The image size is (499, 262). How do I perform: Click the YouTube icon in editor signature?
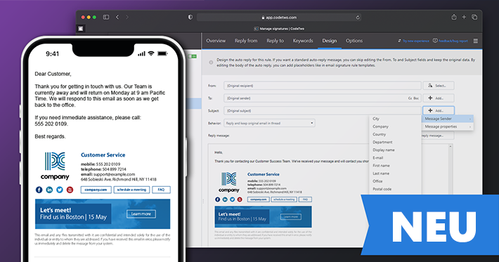(240, 199)
